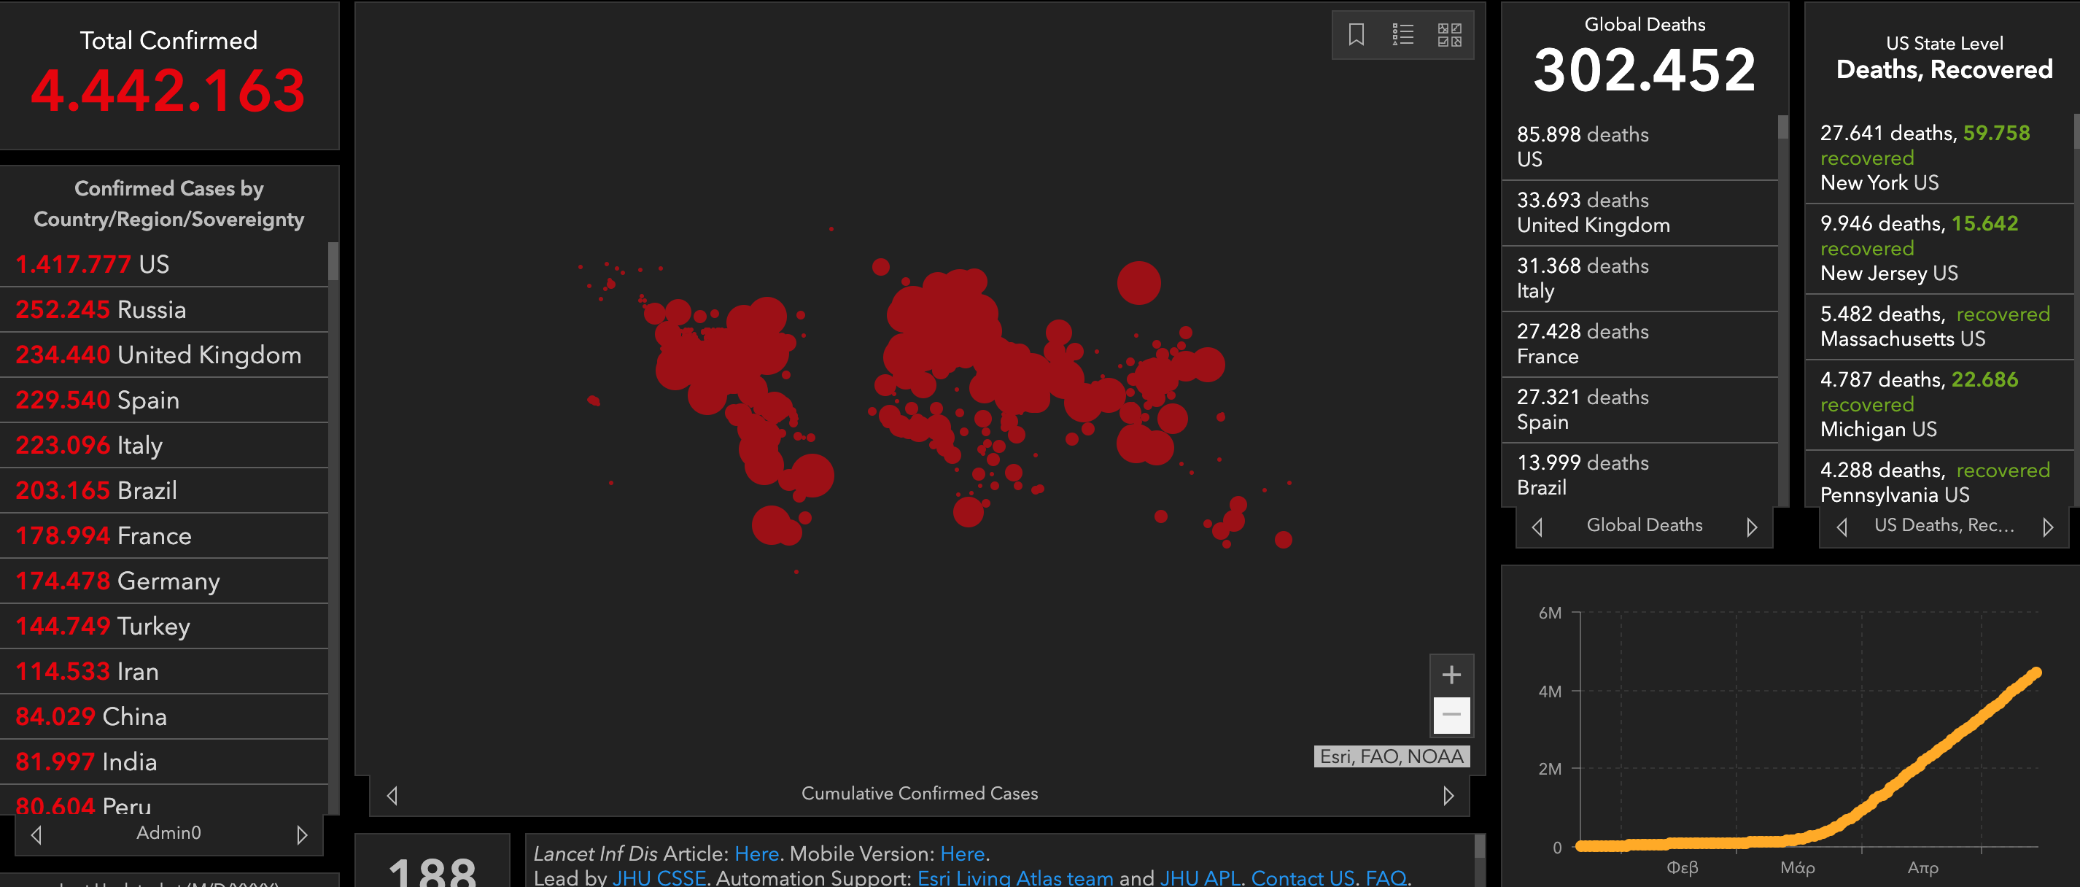Select Cumulative Confirmed Cases tab
Image resolution: width=2080 pixels, height=887 pixels.
919,794
